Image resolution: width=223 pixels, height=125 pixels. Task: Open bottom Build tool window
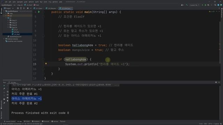click(63, 121)
